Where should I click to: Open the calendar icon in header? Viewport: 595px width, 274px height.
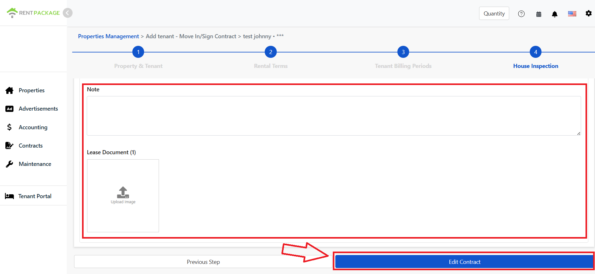(539, 14)
